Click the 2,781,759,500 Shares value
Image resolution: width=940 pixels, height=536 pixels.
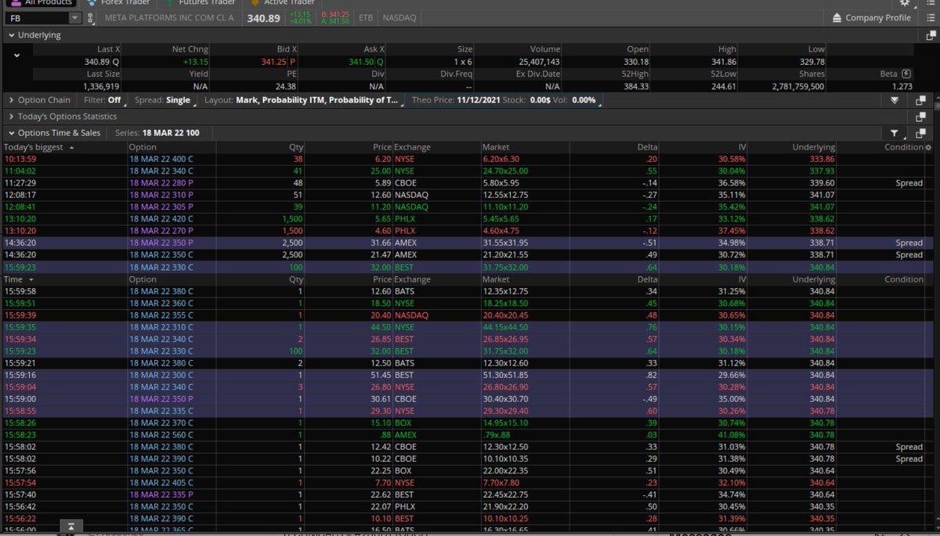pos(798,86)
